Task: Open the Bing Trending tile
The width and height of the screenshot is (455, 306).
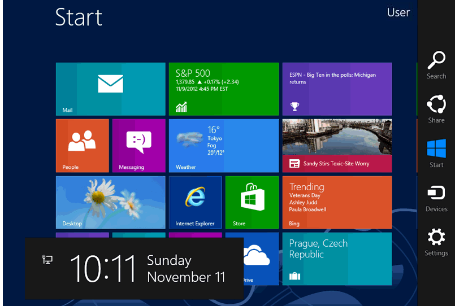Action: tap(337, 202)
